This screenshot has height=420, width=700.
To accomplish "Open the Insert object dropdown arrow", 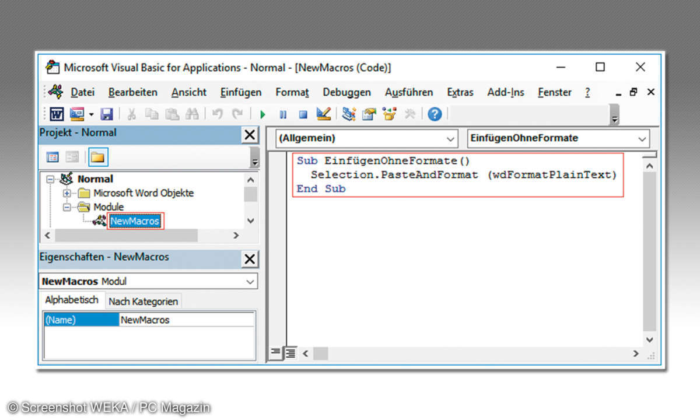I will pyautogui.click(x=91, y=114).
